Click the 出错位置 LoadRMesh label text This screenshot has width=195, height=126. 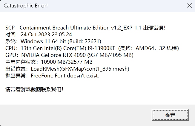click(33, 69)
